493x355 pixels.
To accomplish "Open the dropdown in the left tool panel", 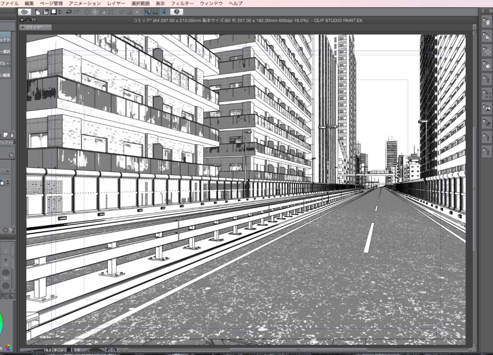I will click(8, 170).
